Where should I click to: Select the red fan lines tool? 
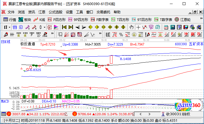[x=67, y=35]
